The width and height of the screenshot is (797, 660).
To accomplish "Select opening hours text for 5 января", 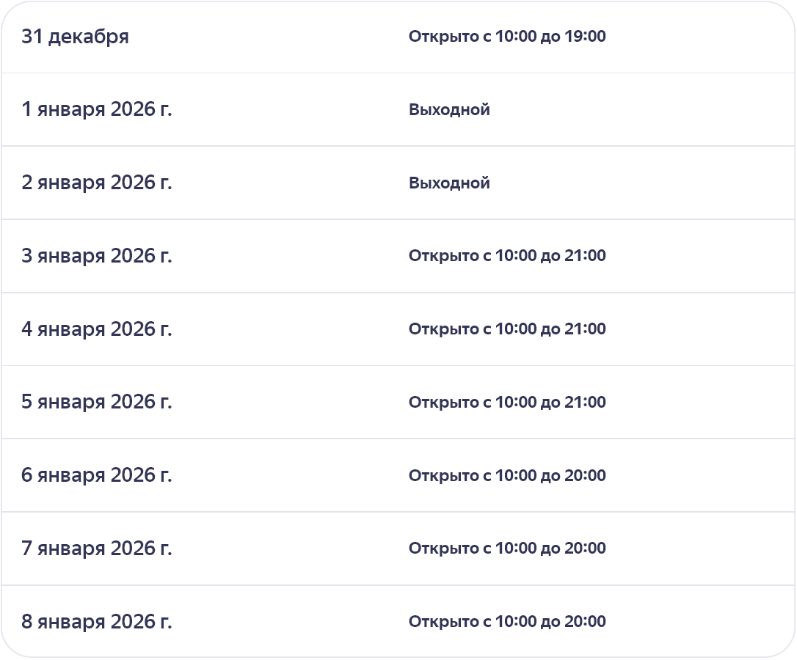I will (x=506, y=402).
